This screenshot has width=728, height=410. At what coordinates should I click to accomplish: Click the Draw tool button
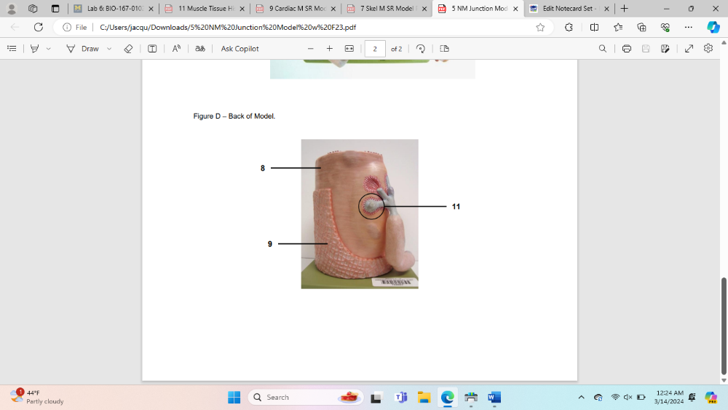point(83,49)
